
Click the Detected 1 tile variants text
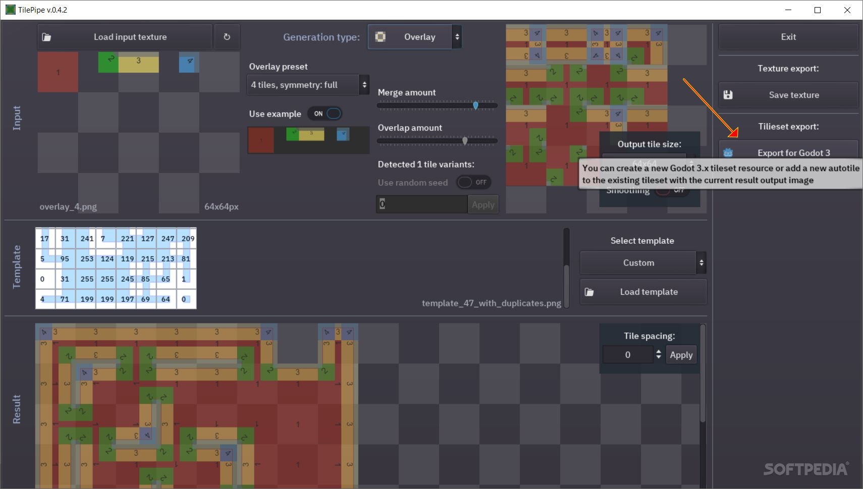pyautogui.click(x=426, y=164)
